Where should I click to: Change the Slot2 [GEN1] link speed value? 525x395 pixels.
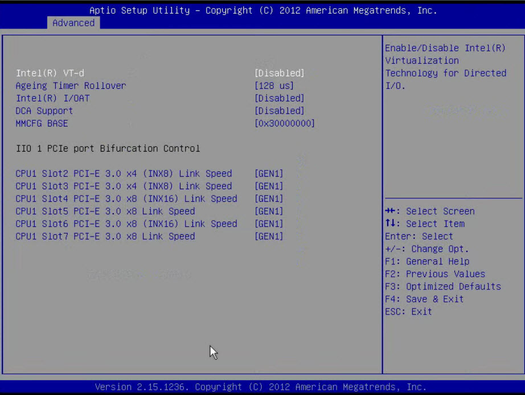pyautogui.click(x=269, y=173)
